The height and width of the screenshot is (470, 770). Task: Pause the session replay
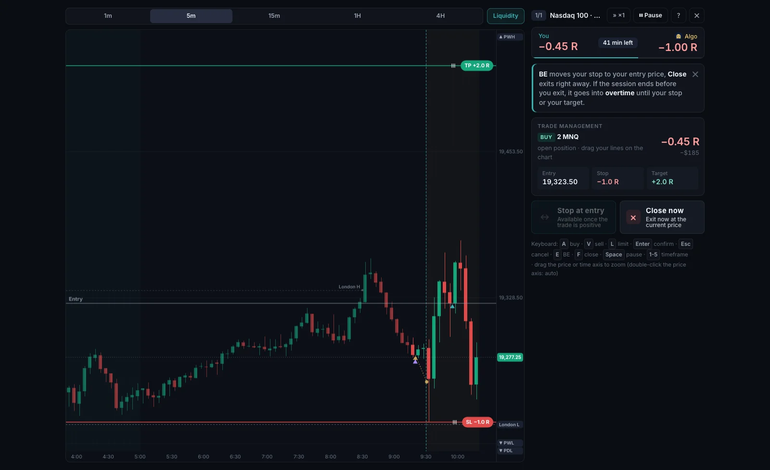[650, 15]
